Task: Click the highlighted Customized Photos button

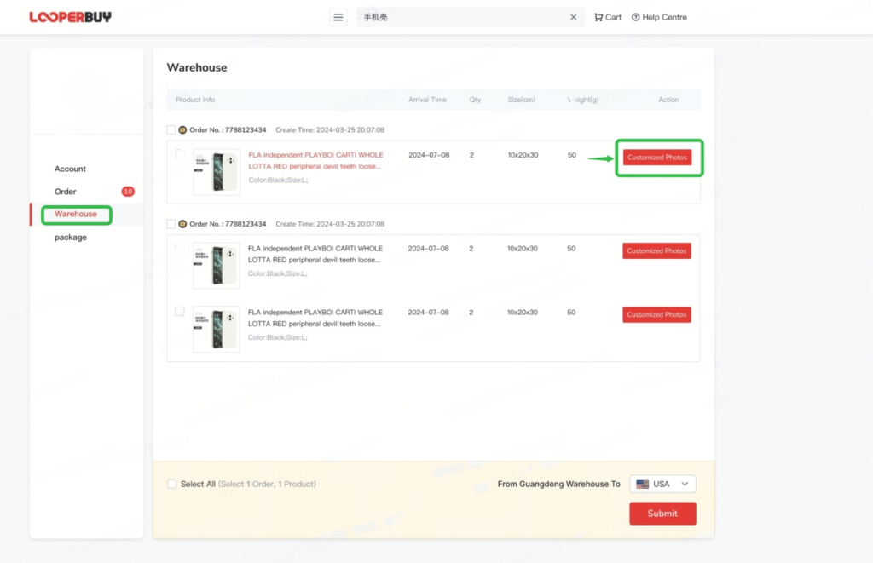Action: click(x=658, y=158)
